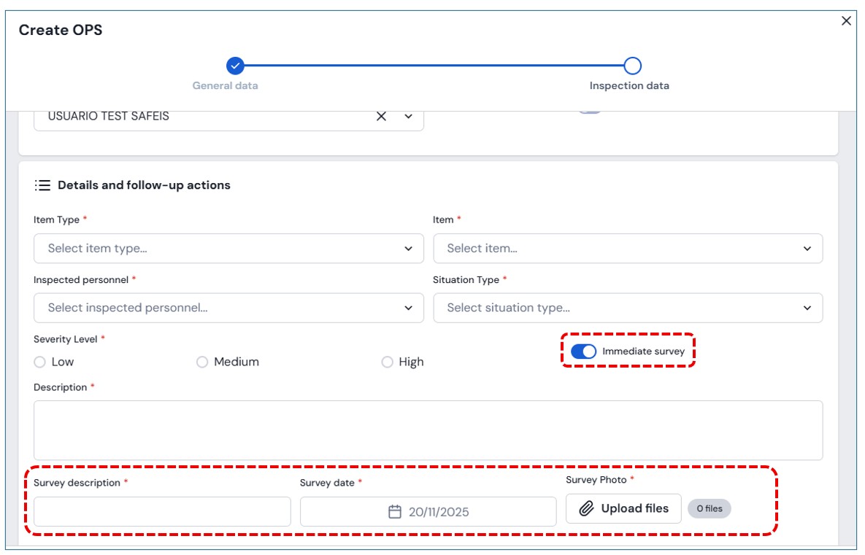
Task: Open the Item Type dropdown
Action: tap(228, 249)
